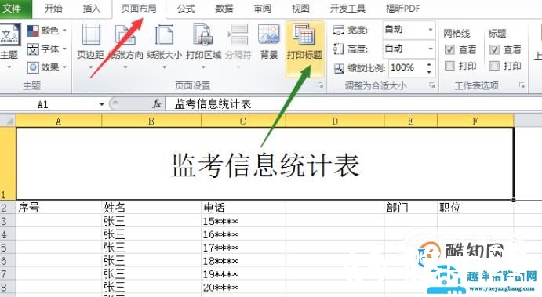Switch to the Data (数据) tab
This screenshot has width=542, height=297.
(x=224, y=9)
